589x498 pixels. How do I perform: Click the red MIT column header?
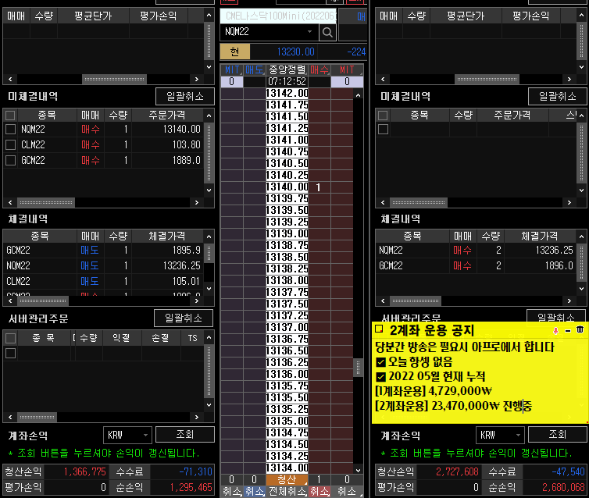(347, 69)
